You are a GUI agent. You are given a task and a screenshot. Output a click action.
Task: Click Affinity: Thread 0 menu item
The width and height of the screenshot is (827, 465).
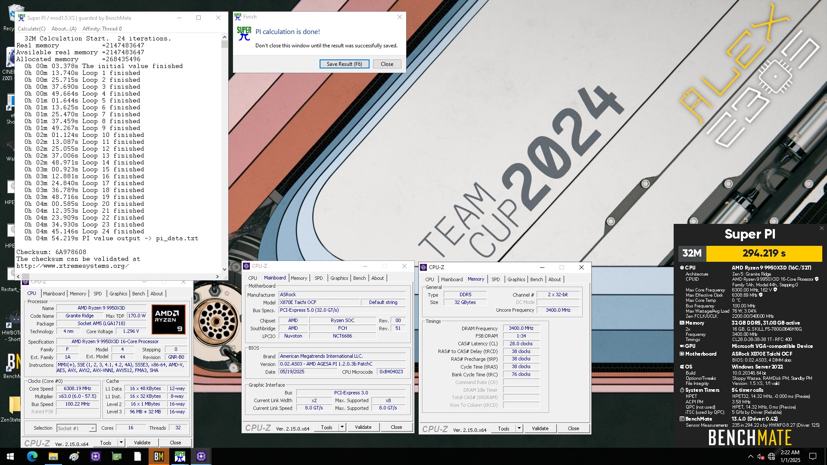click(102, 29)
